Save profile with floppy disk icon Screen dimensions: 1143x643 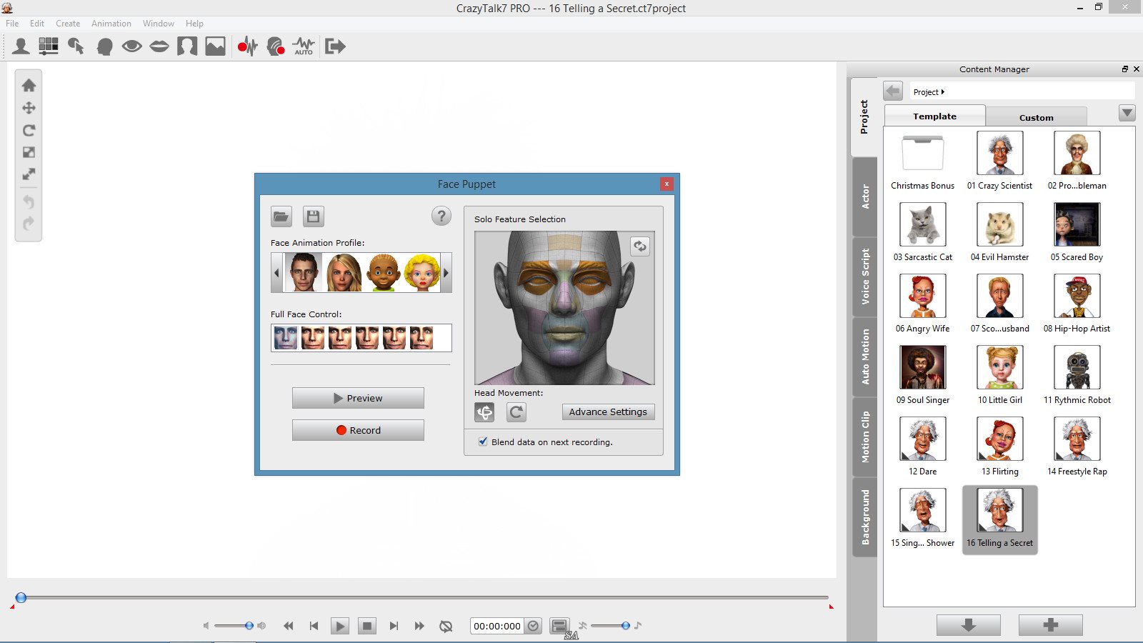313,216
